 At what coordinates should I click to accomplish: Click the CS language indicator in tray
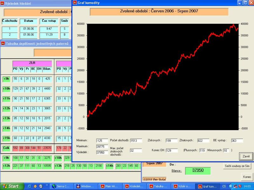click(224, 186)
